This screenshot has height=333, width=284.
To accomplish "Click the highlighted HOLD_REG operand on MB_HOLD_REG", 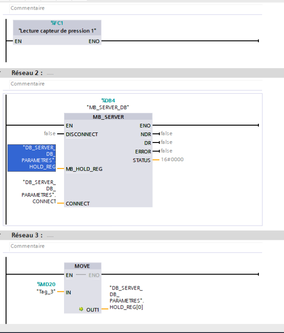I will tap(32, 158).
